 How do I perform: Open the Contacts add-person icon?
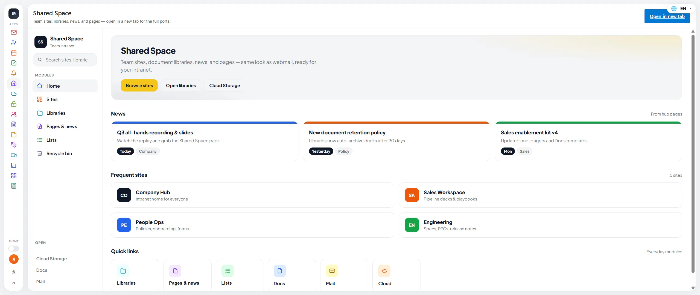(14, 42)
